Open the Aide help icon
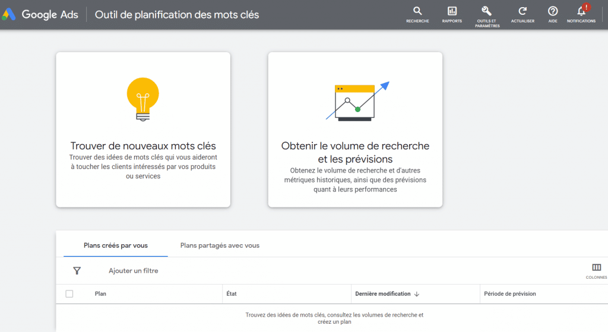The height and width of the screenshot is (332, 608). [553, 11]
